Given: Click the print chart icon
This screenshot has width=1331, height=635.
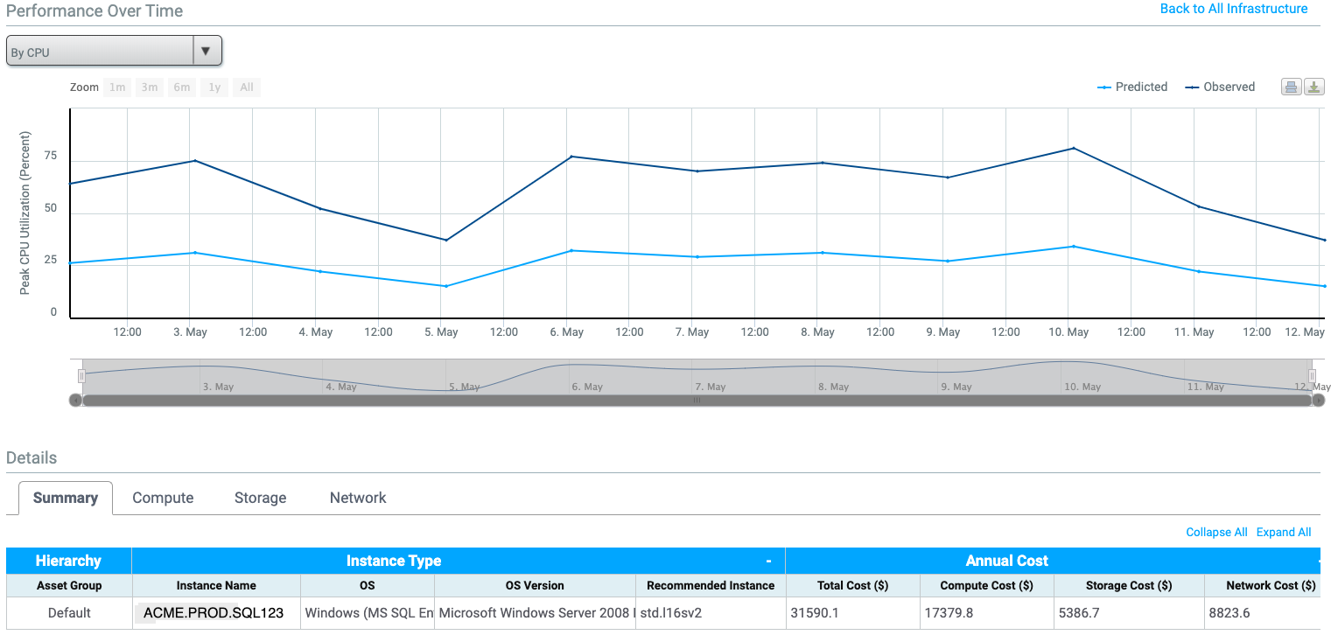Looking at the screenshot, I should pyautogui.click(x=1291, y=87).
